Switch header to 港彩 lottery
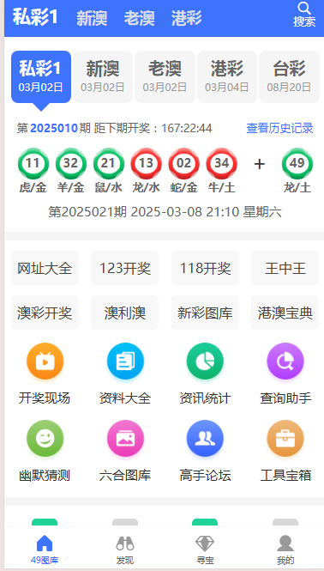 (x=187, y=18)
